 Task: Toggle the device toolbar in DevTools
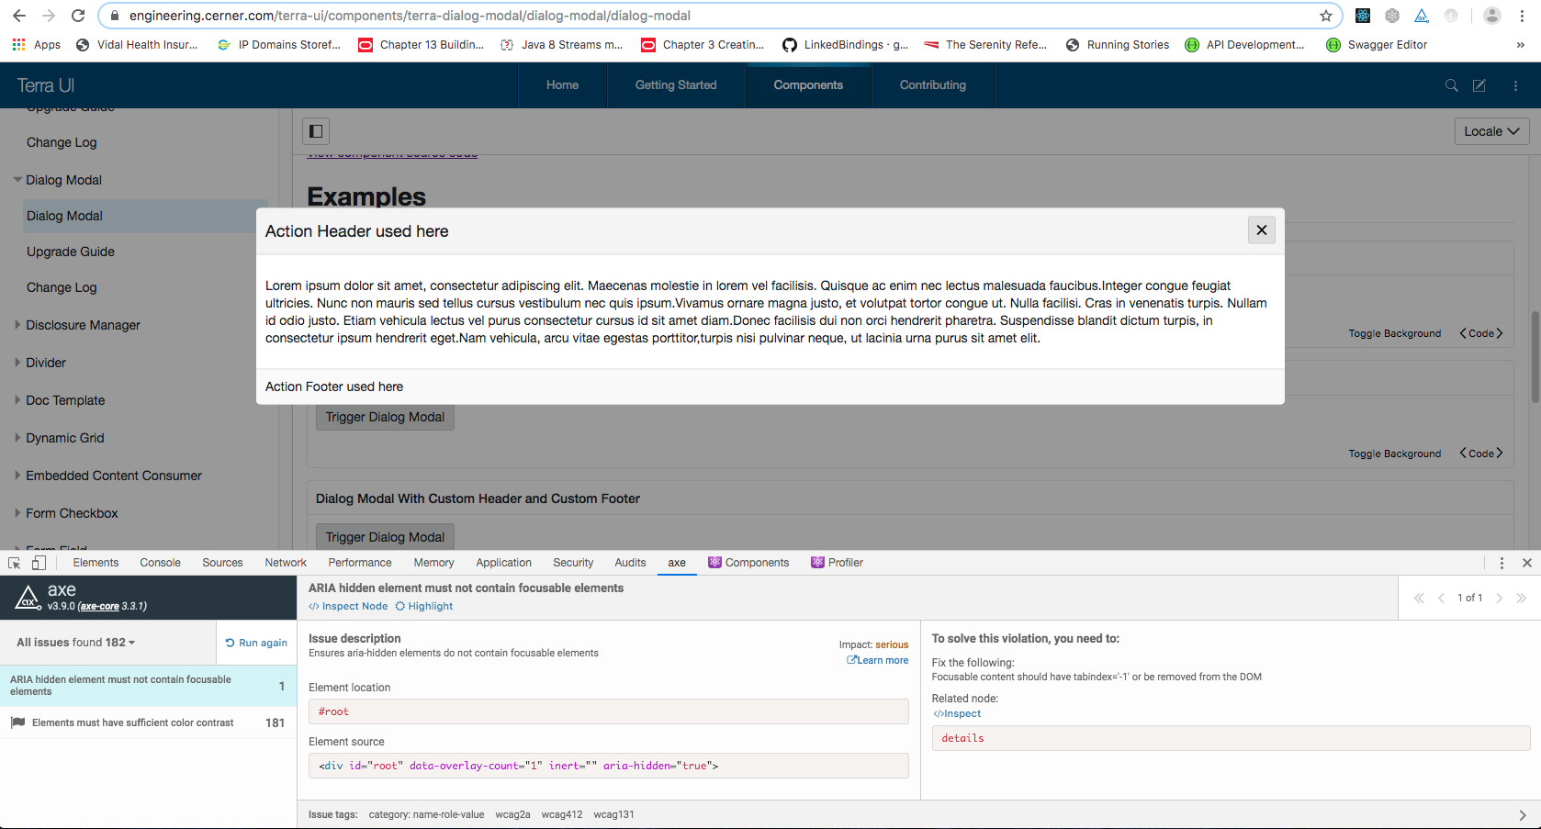tap(38, 562)
